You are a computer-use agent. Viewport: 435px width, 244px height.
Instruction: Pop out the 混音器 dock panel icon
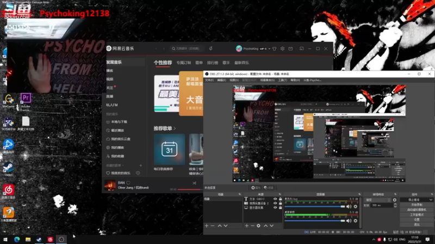click(x=359, y=194)
